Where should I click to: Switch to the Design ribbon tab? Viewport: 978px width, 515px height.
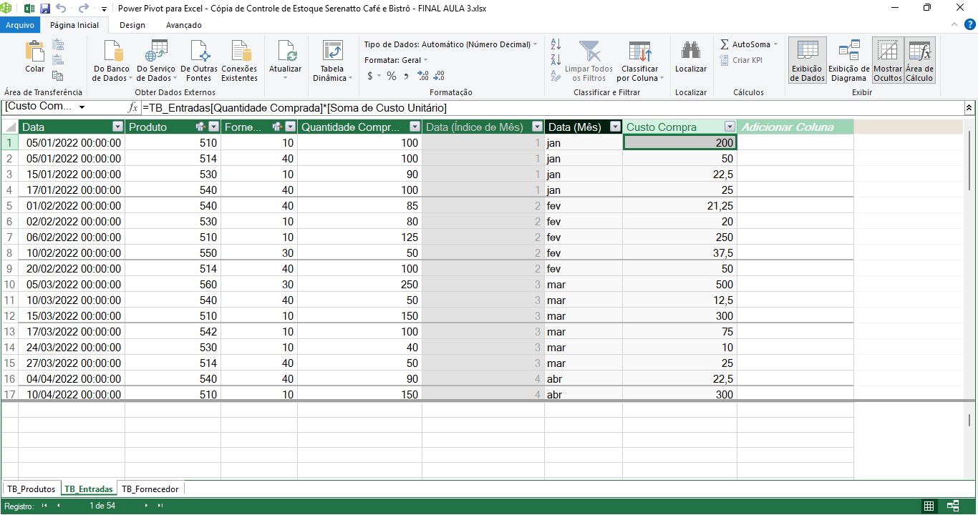click(x=132, y=25)
